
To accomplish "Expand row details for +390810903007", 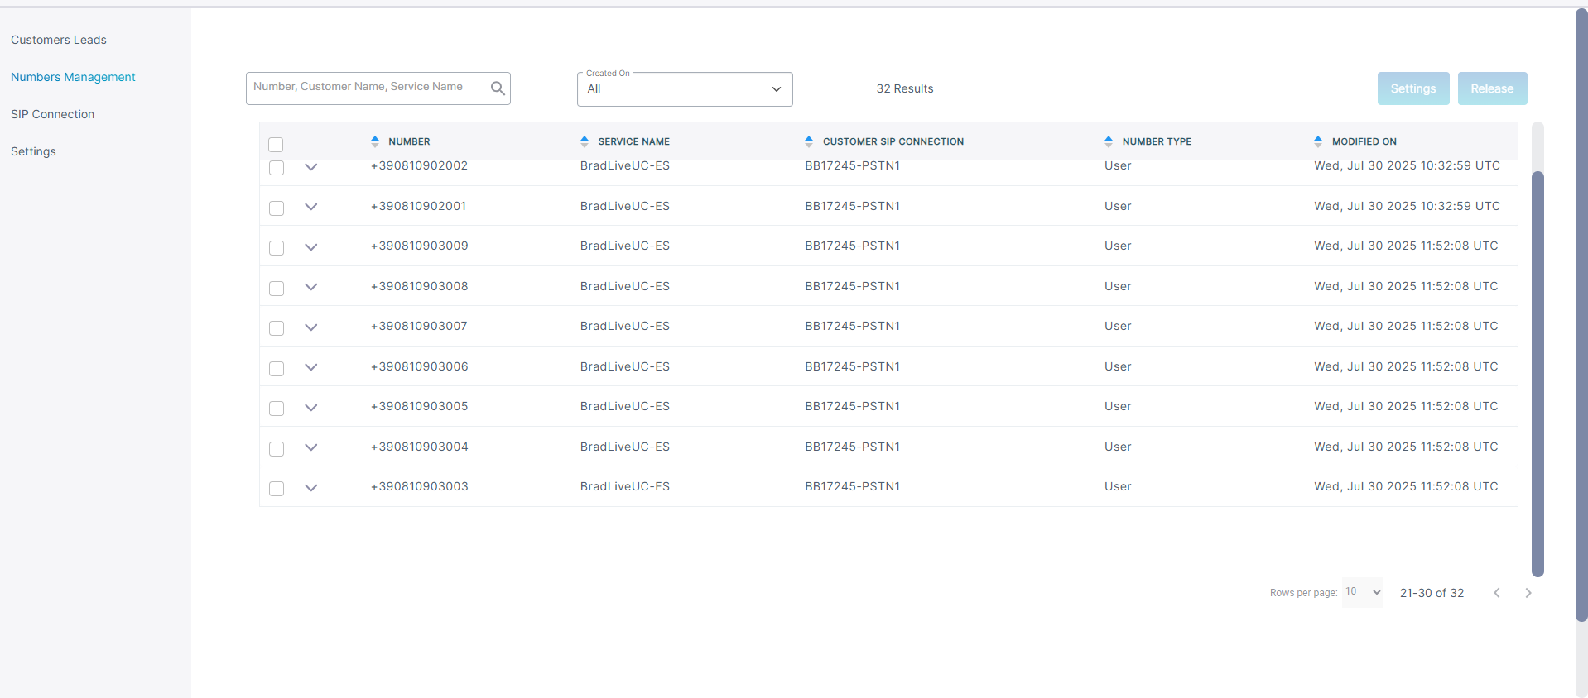I will pyautogui.click(x=311, y=327).
